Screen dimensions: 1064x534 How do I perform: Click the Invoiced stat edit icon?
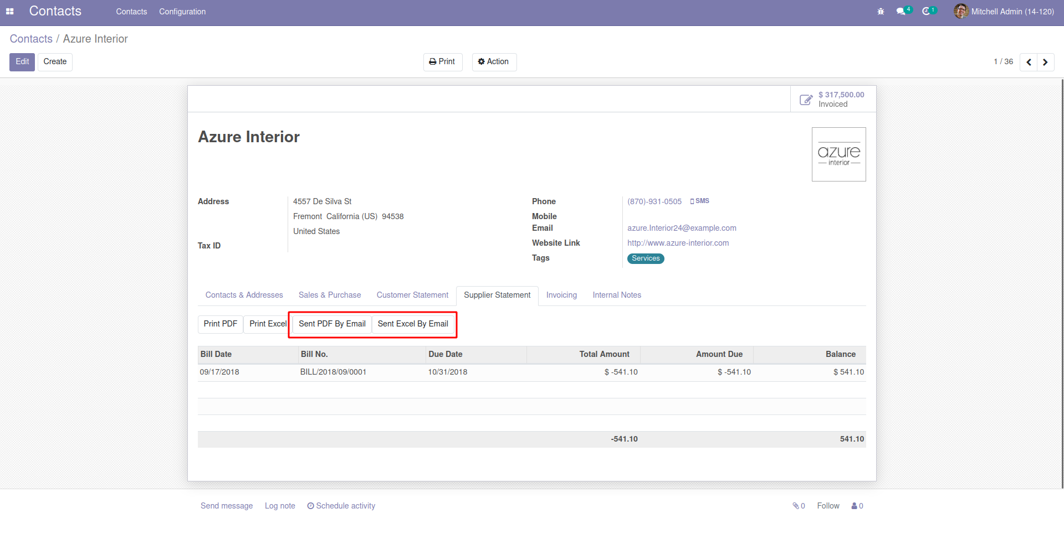click(x=806, y=100)
